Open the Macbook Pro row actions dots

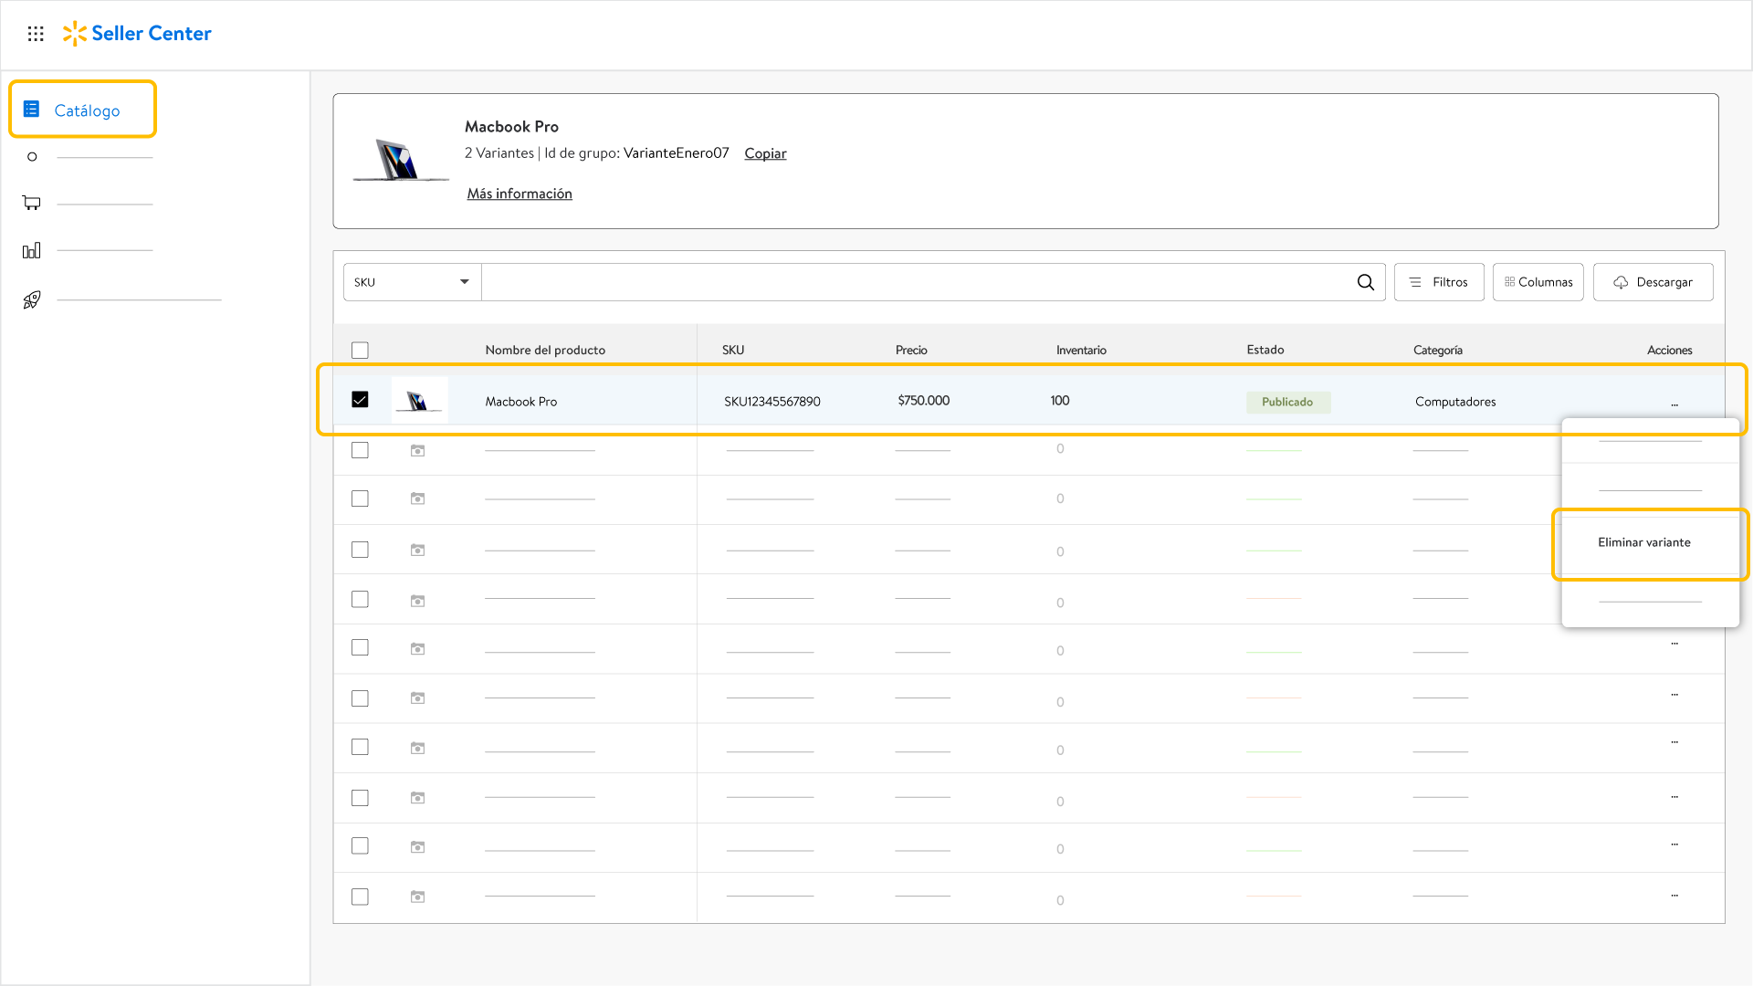click(x=1674, y=403)
